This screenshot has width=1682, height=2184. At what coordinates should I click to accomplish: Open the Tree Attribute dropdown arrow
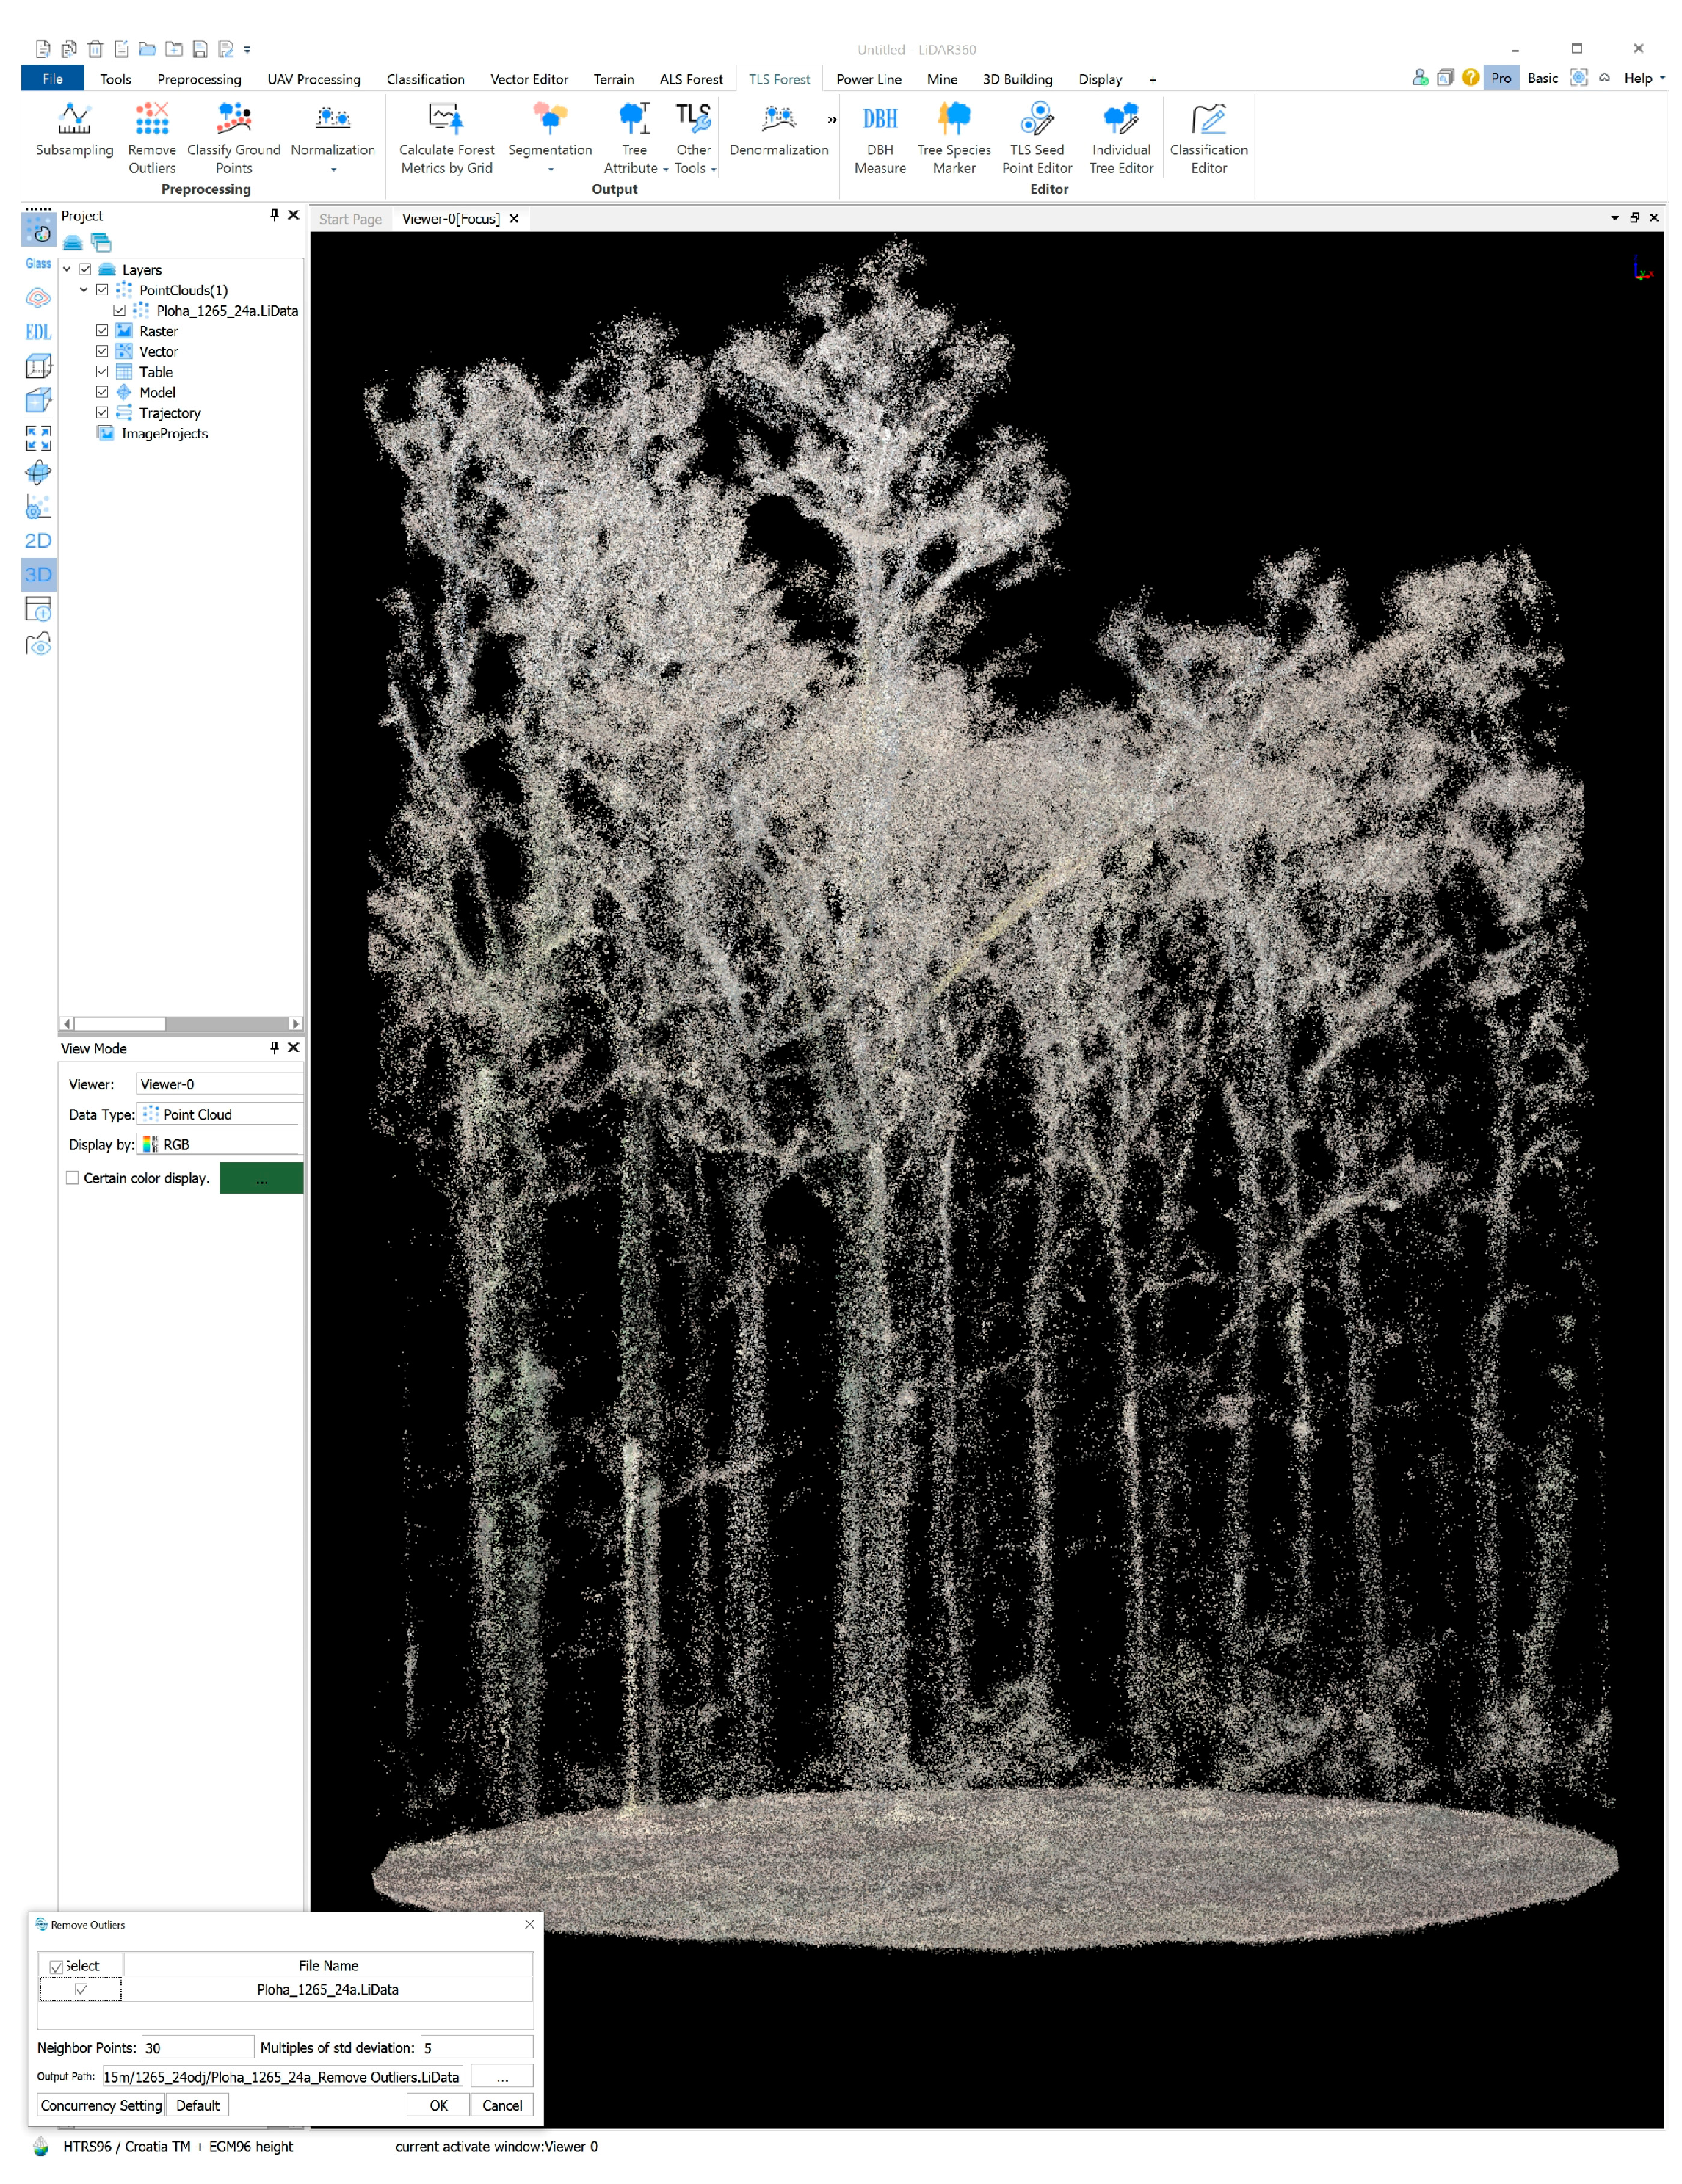[x=665, y=170]
